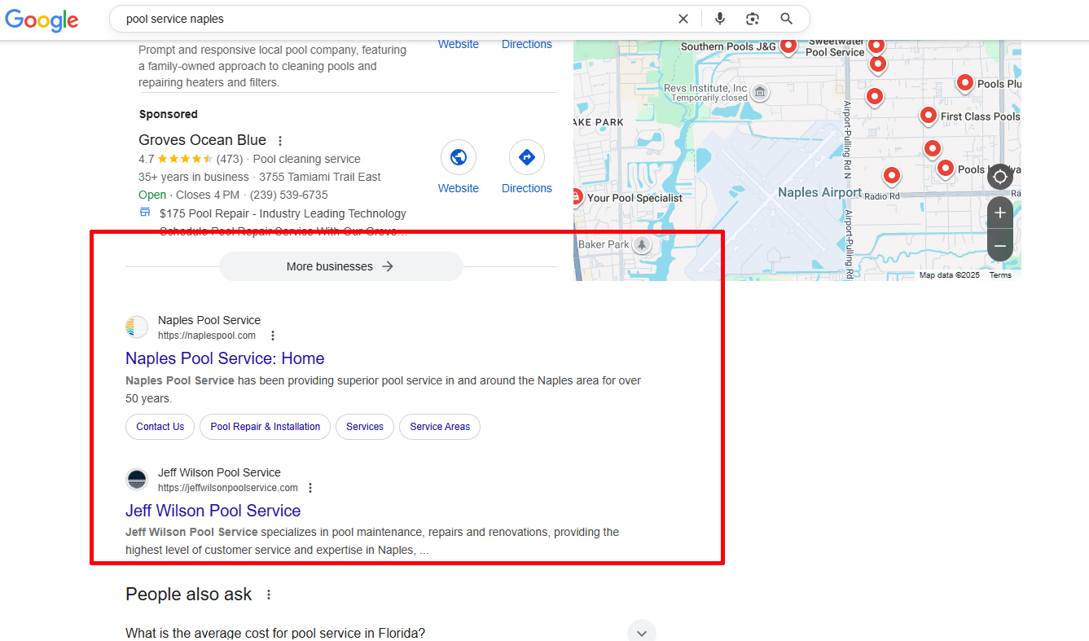Click the First Class Pools map pin
Viewport: 1089px width, 641px height.
click(x=929, y=115)
